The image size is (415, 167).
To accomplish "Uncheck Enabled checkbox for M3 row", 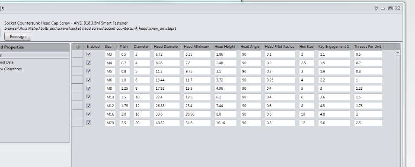I will point(89,54).
